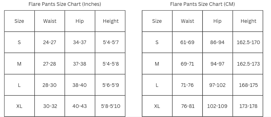Screen dimensions: 271x117
Task: Click height value 162.5-170
Action: [x=248, y=42]
